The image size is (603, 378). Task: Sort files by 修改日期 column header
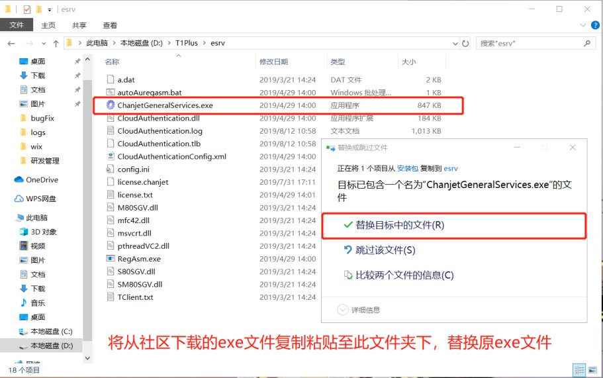(x=274, y=62)
